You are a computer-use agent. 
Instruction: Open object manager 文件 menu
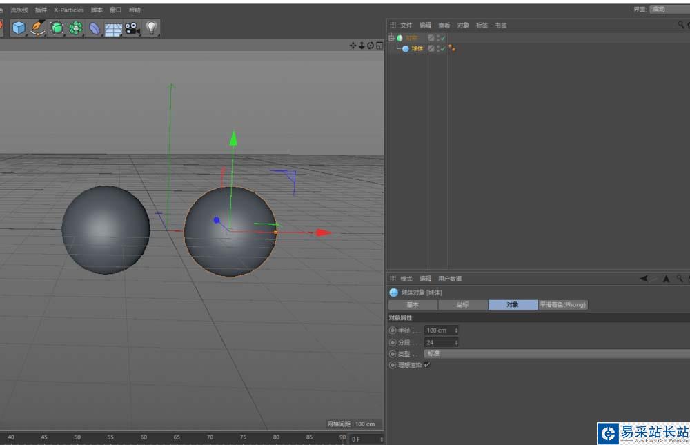(406, 26)
